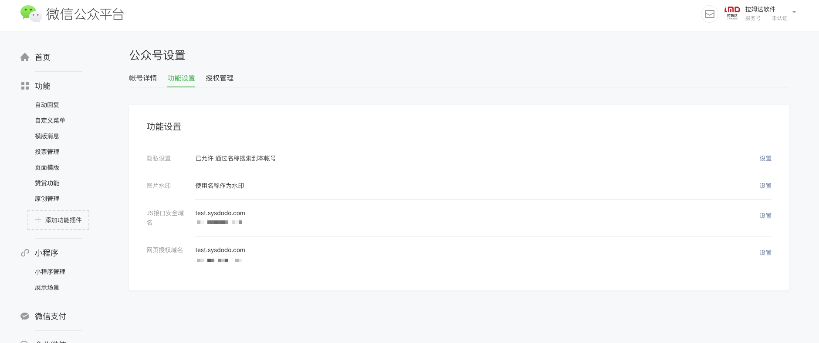
Task: Click 设置 for 网页授权域名 row
Action: point(765,253)
